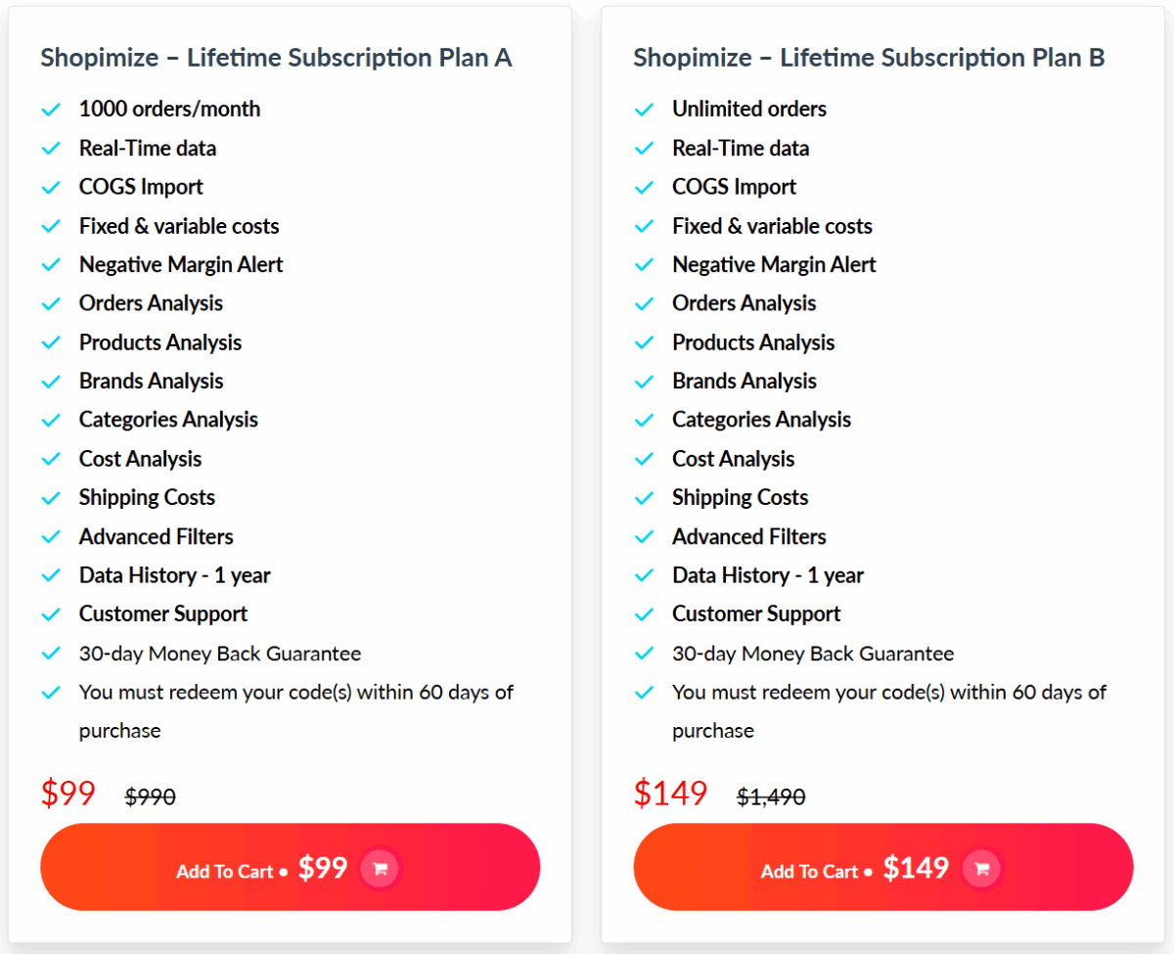This screenshot has height=954, width=1174.
Task: Click the crossed-out $990 original price
Action: pos(151,797)
